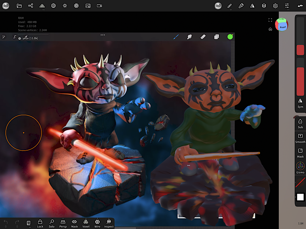Open the Camera menu in top bar
Image resolution: width=306 pixels, height=229 pixels.
(100, 6)
